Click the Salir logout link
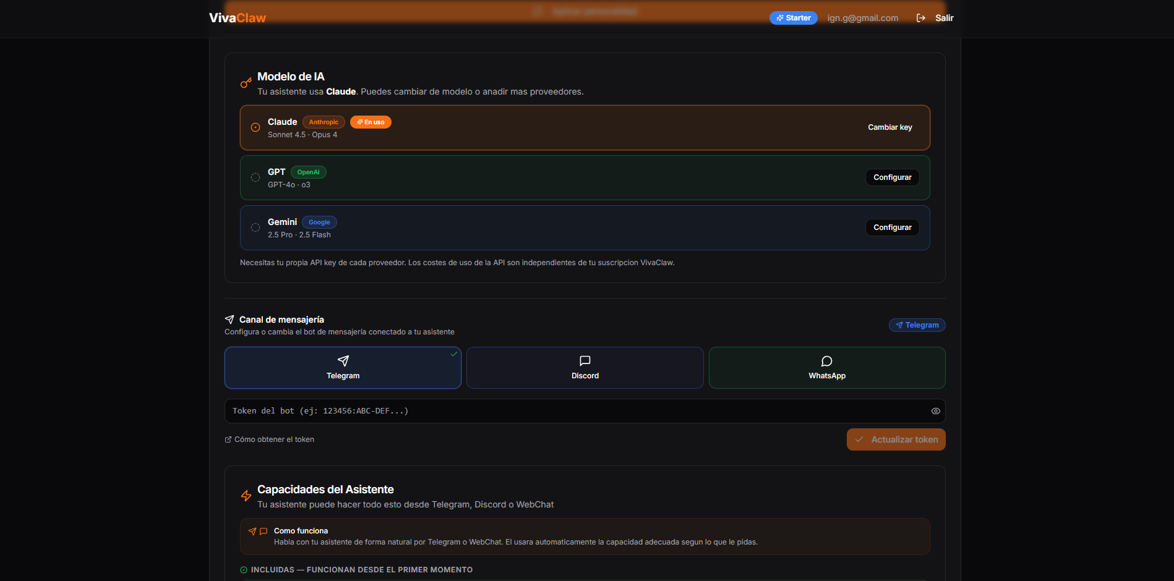 click(x=944, y=18)
